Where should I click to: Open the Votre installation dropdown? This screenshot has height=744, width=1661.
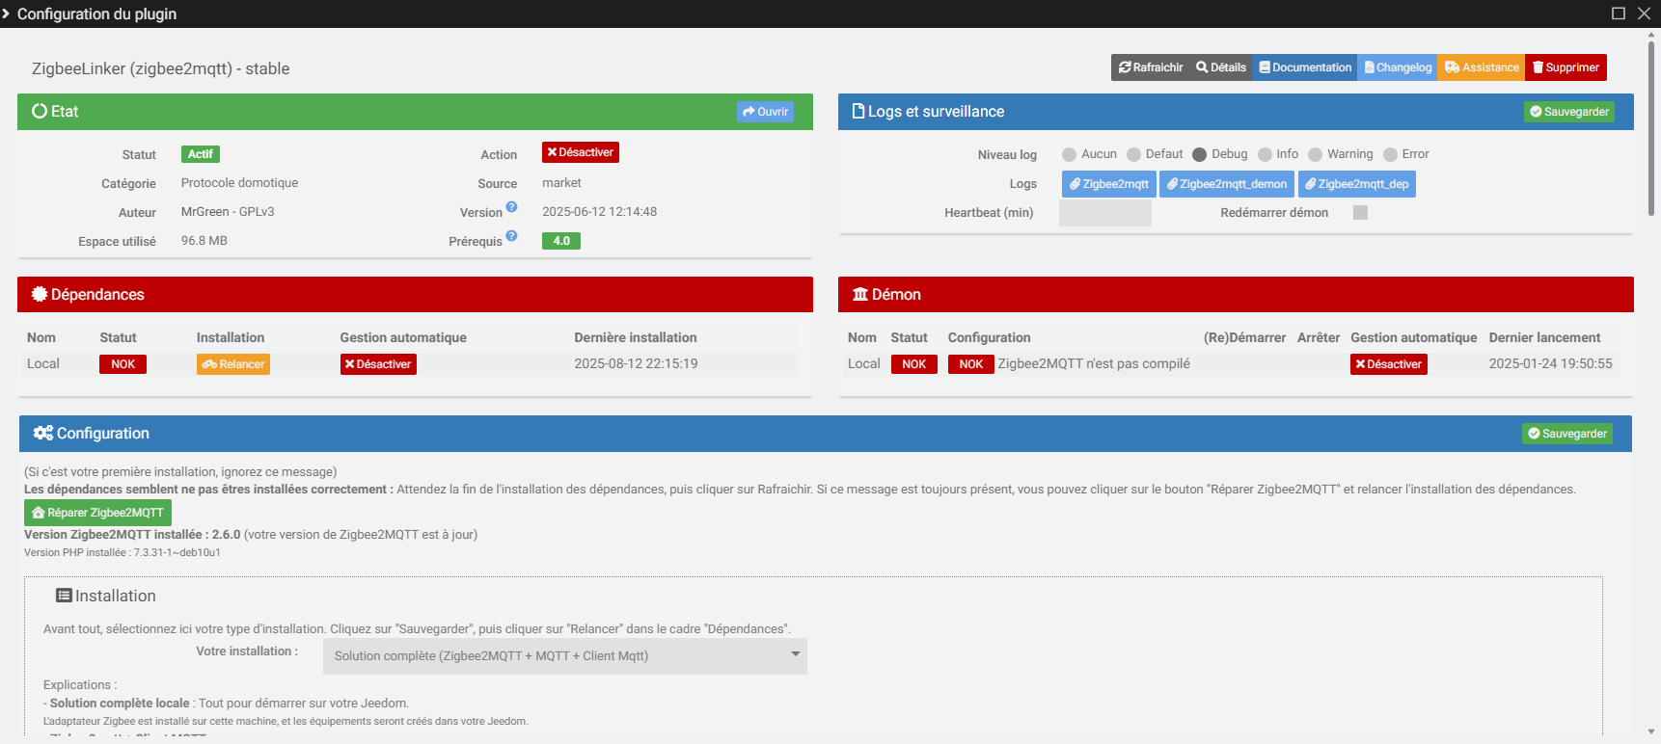(x=564, y=656)
